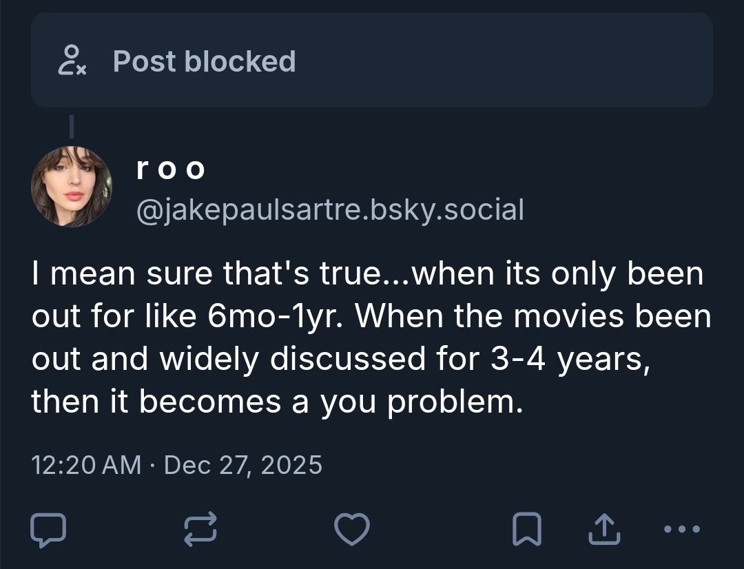Click the display name "roo"

pyautogui.click(x=170, y=168)
